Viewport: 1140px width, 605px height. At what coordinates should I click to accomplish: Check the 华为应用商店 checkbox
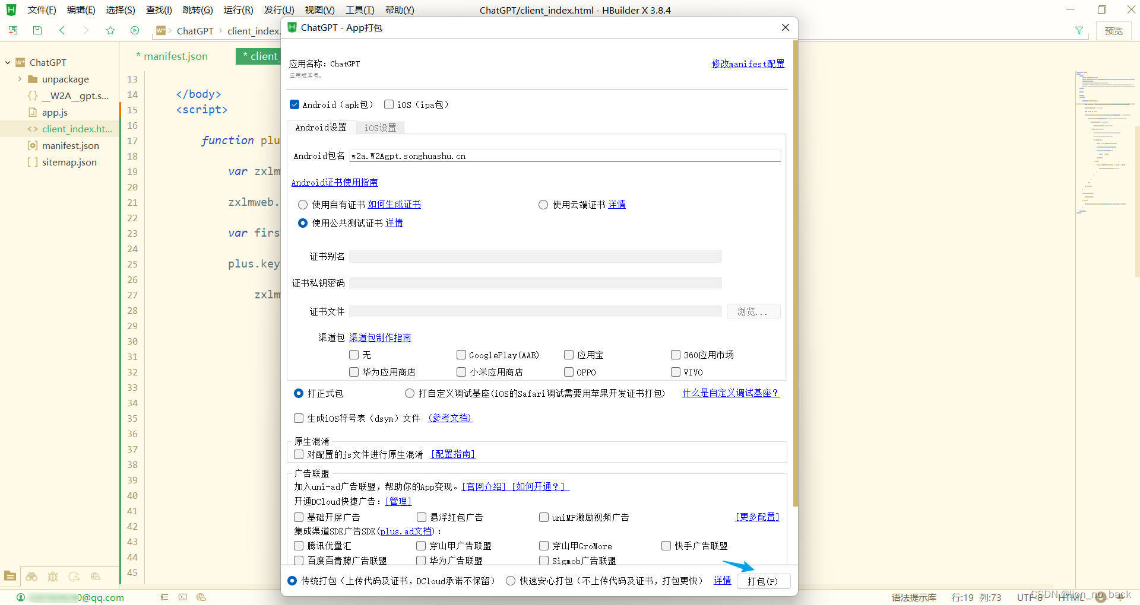click(354, 372)
